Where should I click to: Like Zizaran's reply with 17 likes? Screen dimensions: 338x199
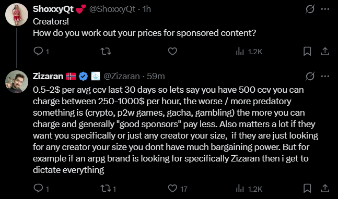[172, 189]
